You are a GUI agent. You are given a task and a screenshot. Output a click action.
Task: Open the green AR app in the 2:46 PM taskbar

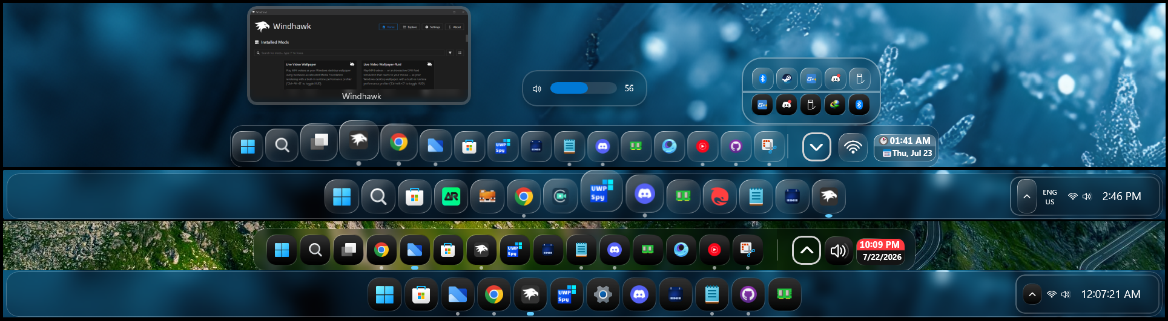[x=451, y=196]
